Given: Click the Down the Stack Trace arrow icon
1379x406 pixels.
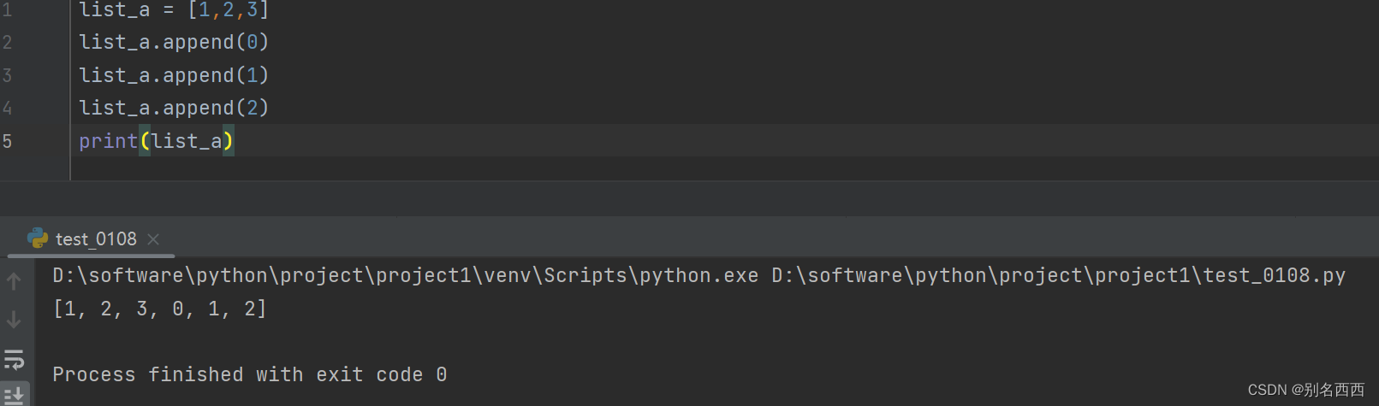Looking at the screenshot, I should pyautogui.click(x=14, y=320).
